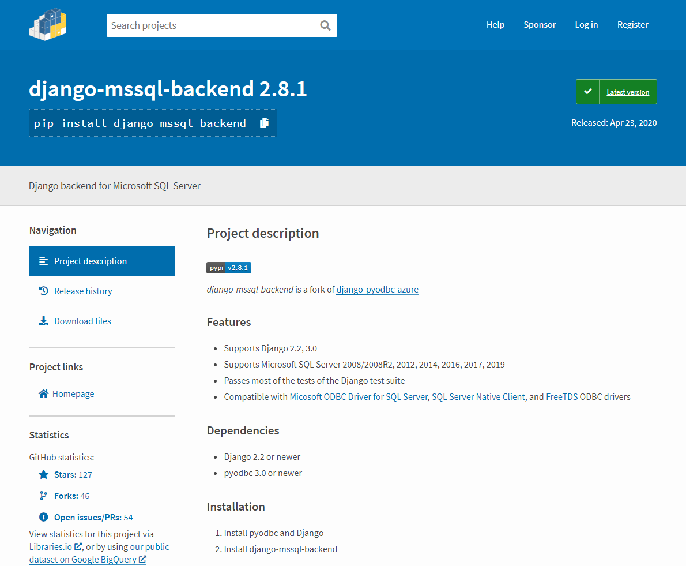Click the pip install django-mssql-backend command text
Image resolution: width=686 pixels, height=566 pixels.
pos(140,123)
